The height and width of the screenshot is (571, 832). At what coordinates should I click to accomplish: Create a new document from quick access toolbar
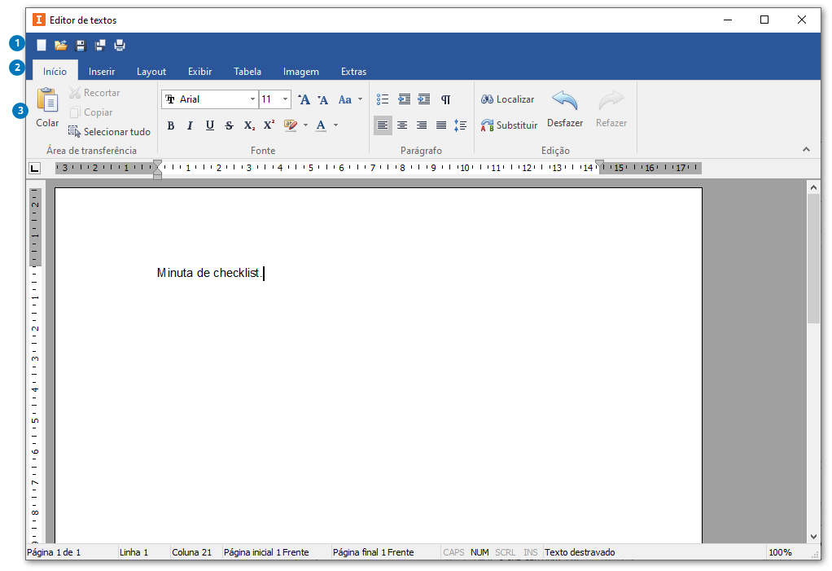[x=42, y=46]
